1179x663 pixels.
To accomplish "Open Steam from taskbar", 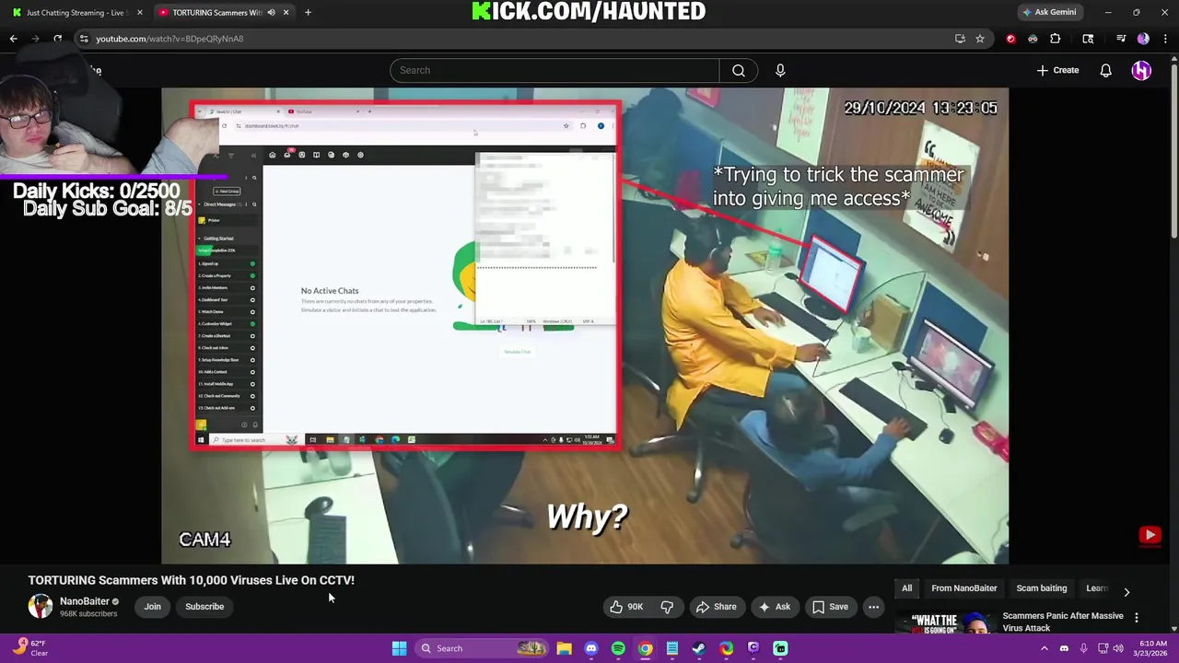I will click(699, 648).
